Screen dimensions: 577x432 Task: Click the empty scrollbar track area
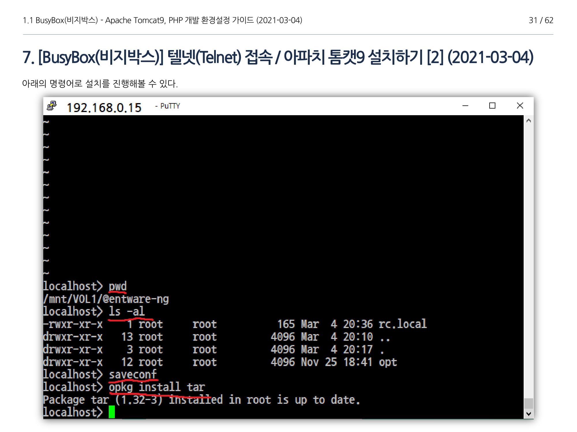[x=529, y=259]
